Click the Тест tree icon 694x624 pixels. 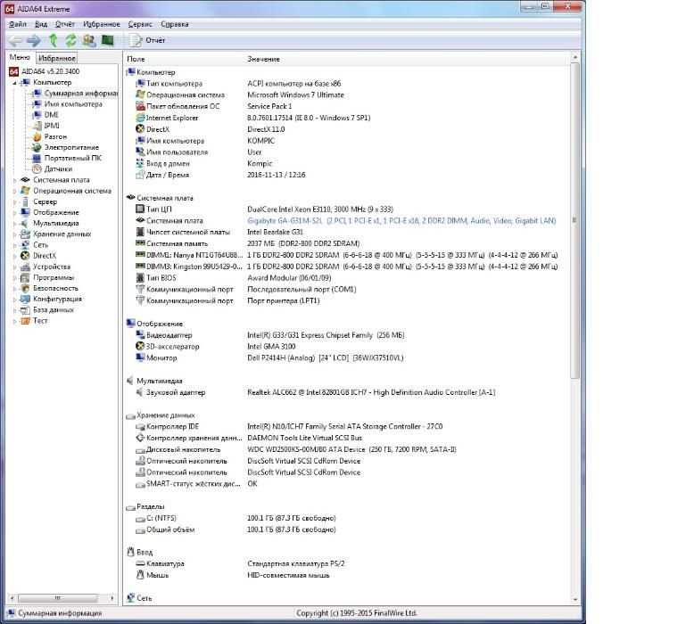click(x=25, y=321)
